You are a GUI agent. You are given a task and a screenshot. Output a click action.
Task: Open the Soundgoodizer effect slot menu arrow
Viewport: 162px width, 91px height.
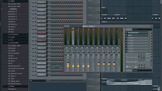(126, 33)
